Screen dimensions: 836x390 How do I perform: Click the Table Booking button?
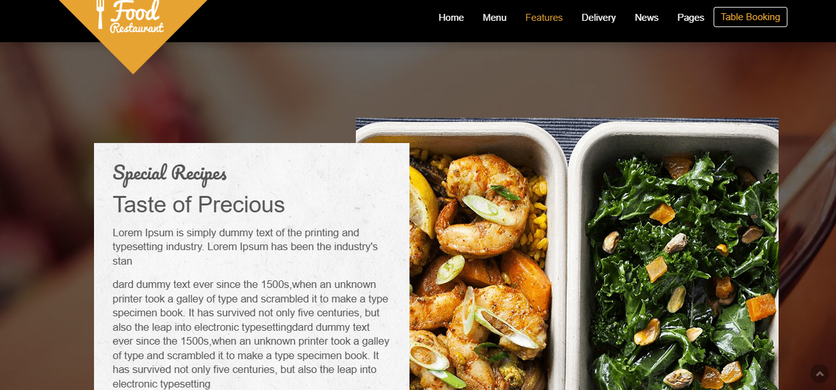tap(750, 17)
